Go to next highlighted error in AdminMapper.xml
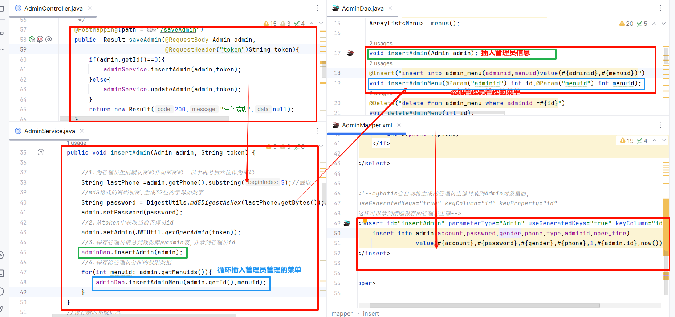The height and width of the screenshot is (317, 675). point(664,140)
